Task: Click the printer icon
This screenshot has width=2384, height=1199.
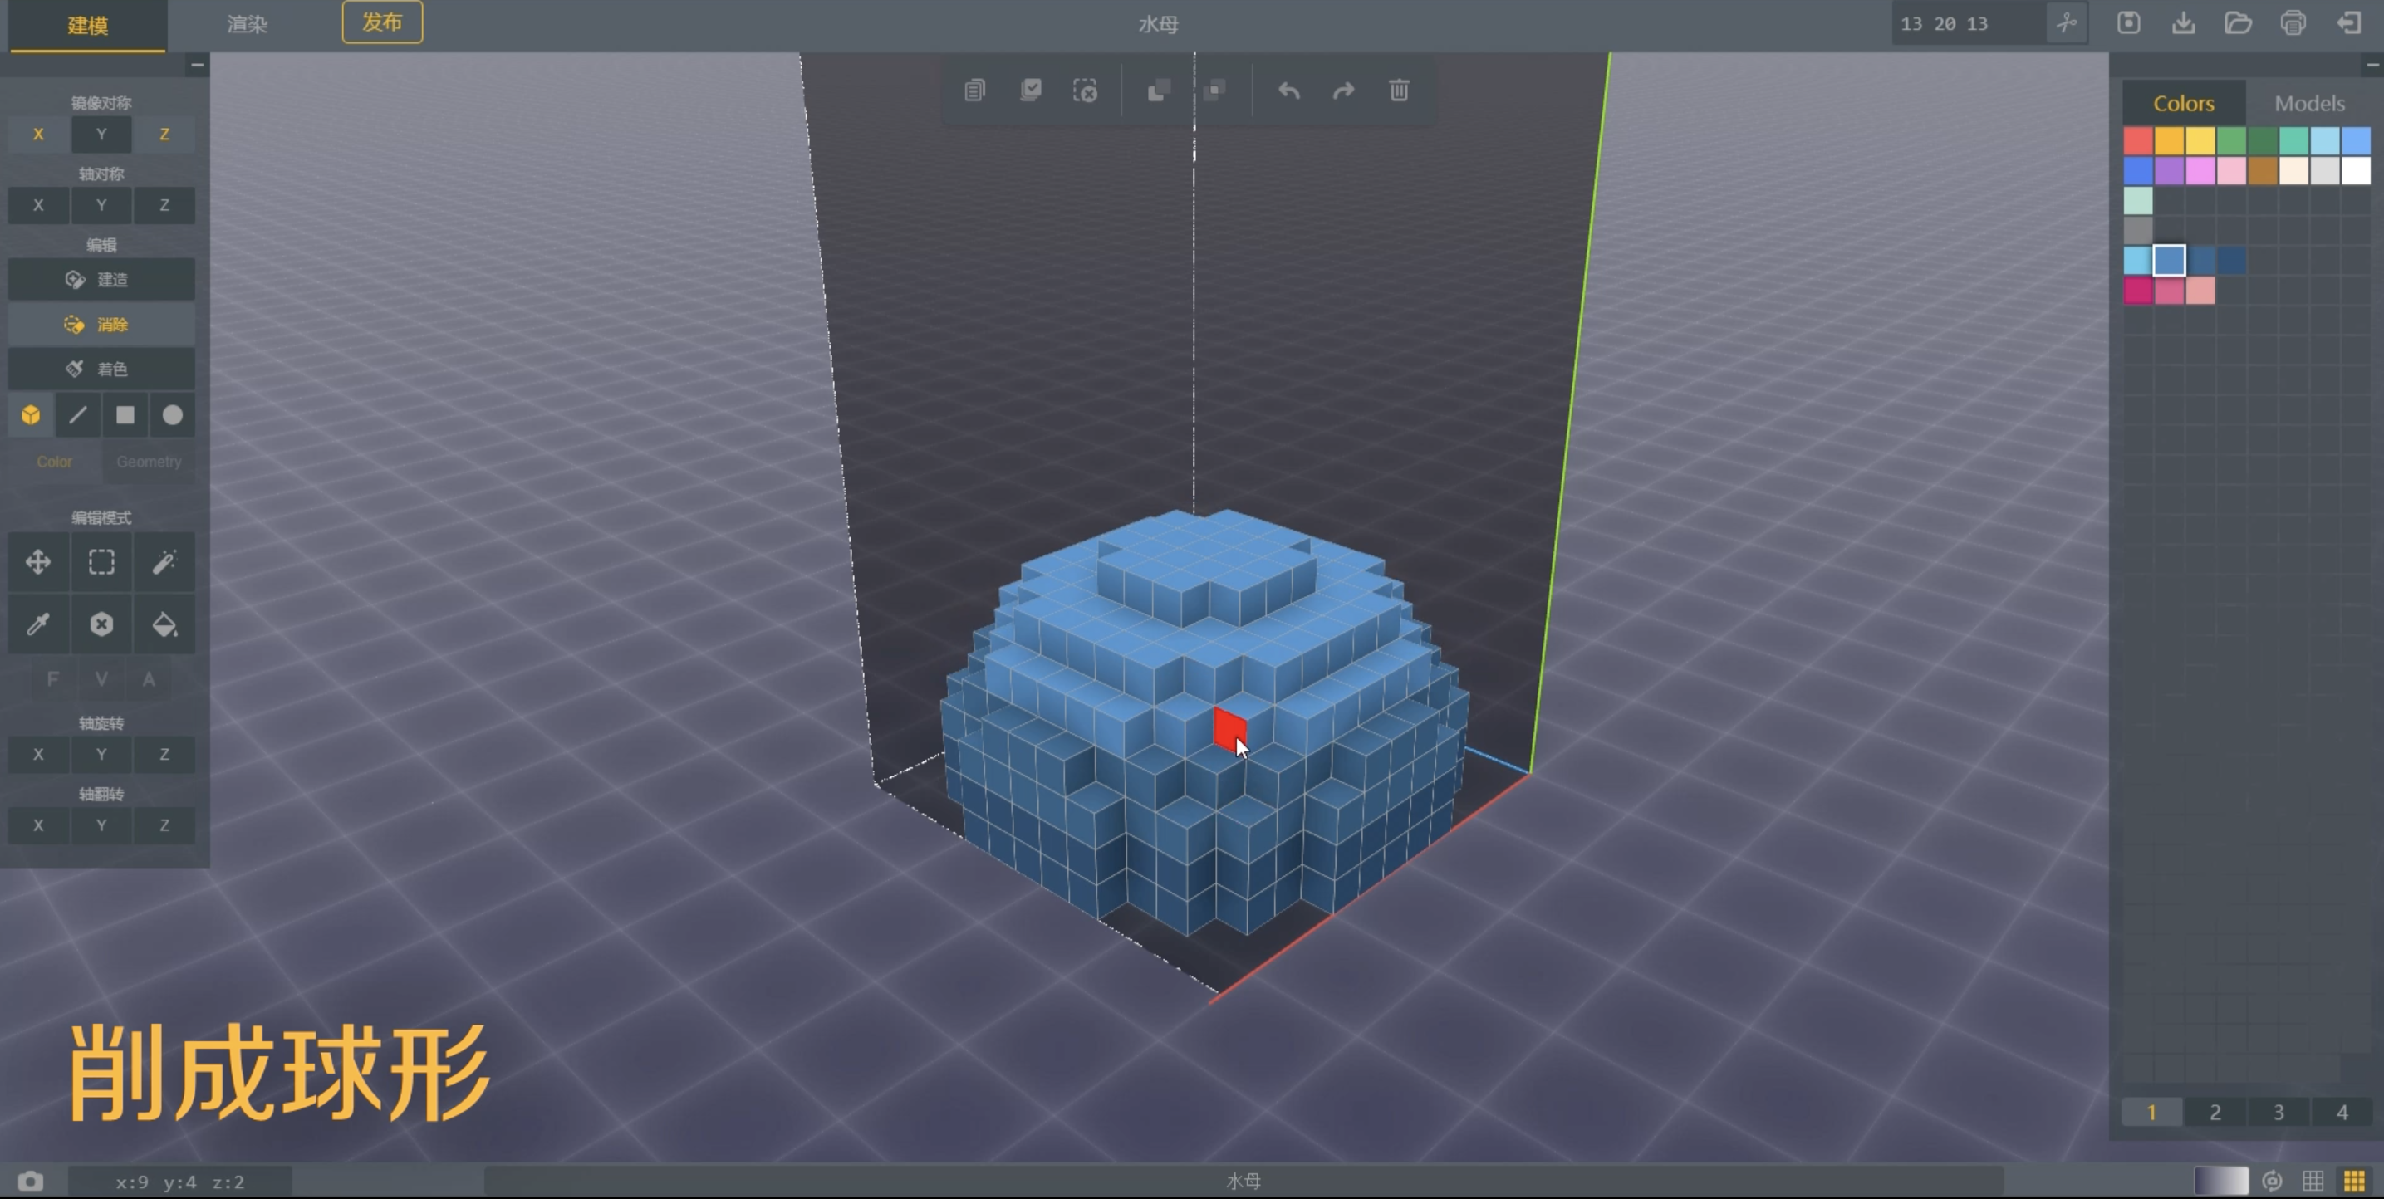Action: [2293, 23]
